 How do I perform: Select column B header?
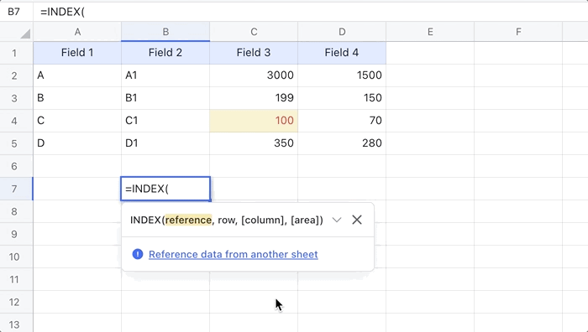point(165,32)
